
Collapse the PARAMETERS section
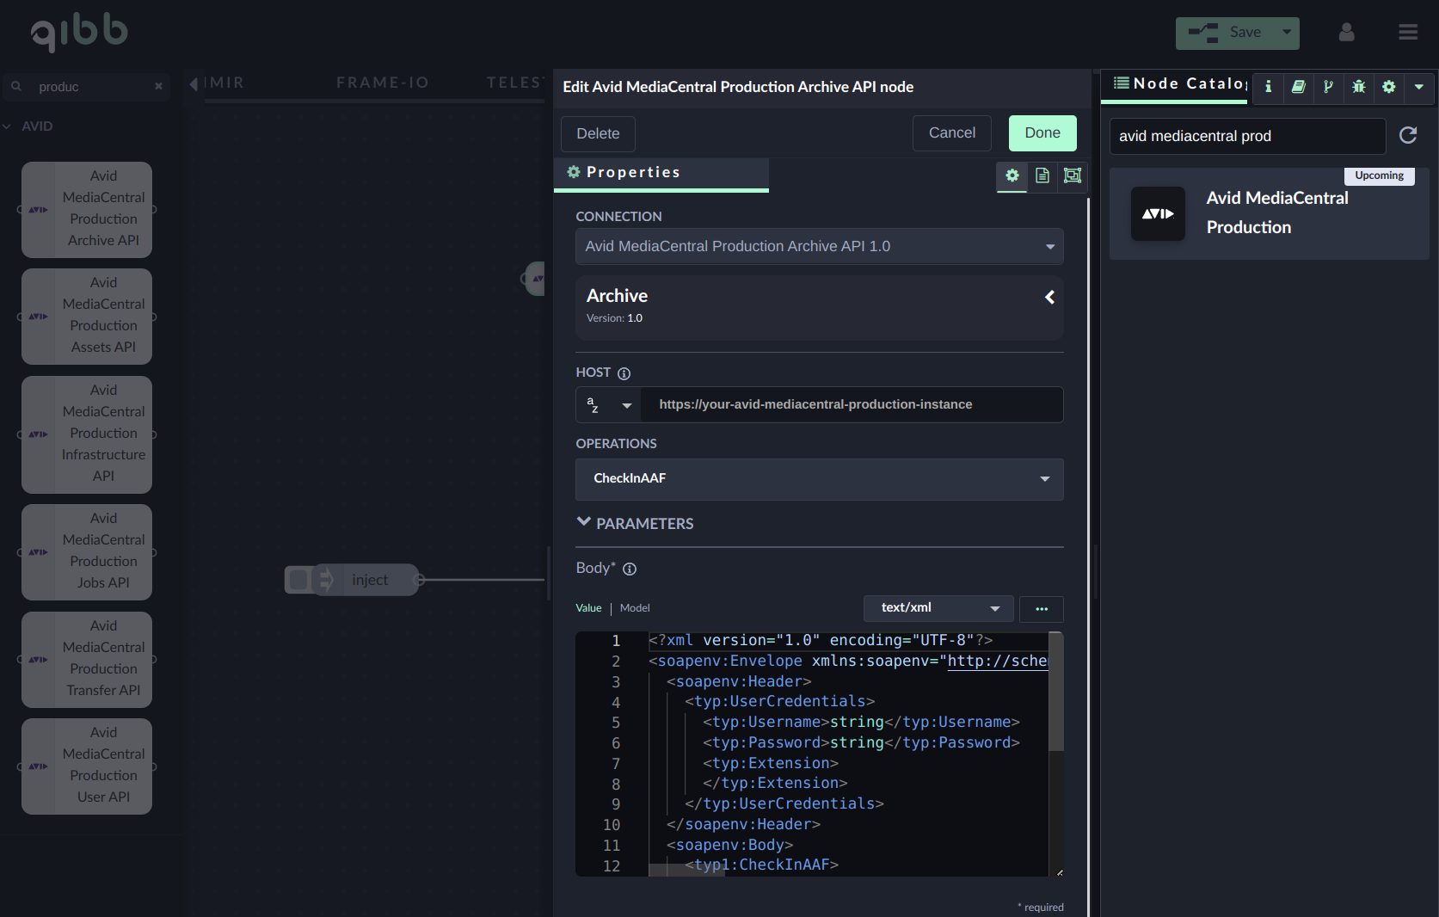pyautogui.click(x=584, y=523)
